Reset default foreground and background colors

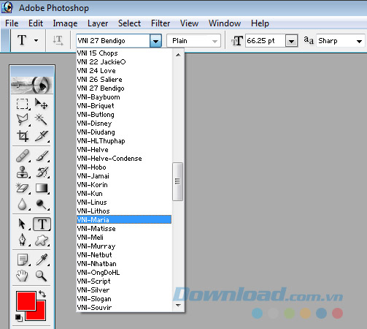[x=19, y=317]
